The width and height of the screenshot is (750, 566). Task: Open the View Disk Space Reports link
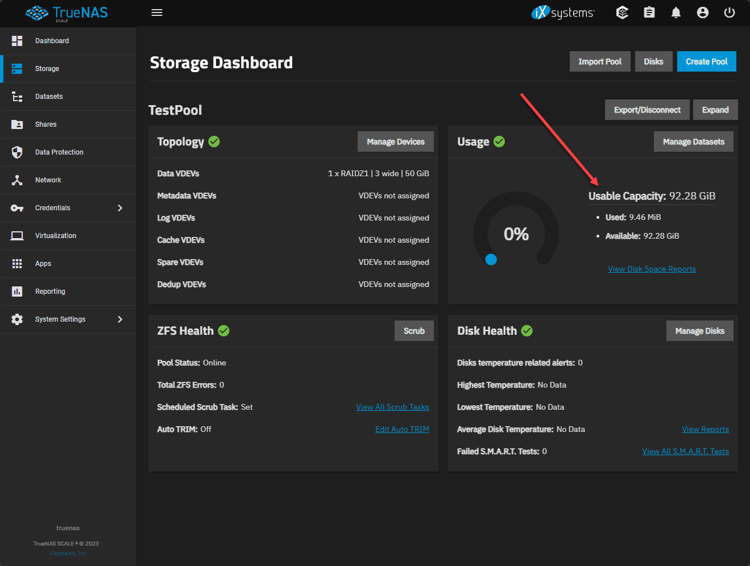652,268
